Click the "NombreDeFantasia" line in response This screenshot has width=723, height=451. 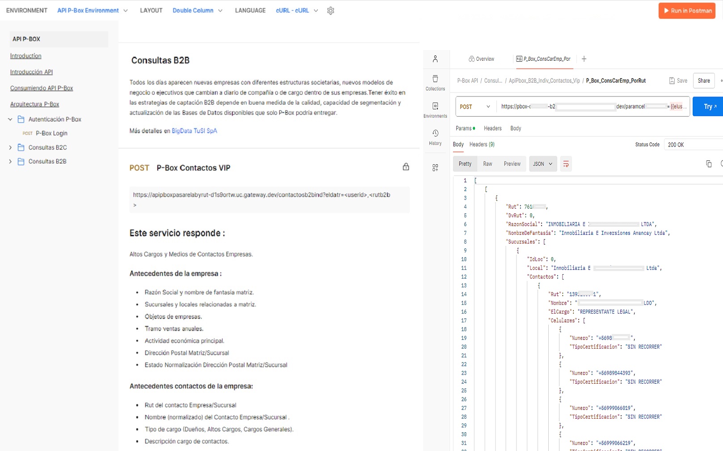point(588,233)
